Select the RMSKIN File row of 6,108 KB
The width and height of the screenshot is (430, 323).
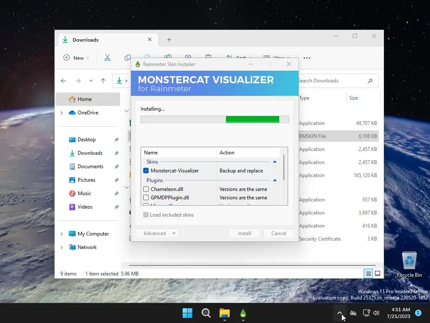338,136
